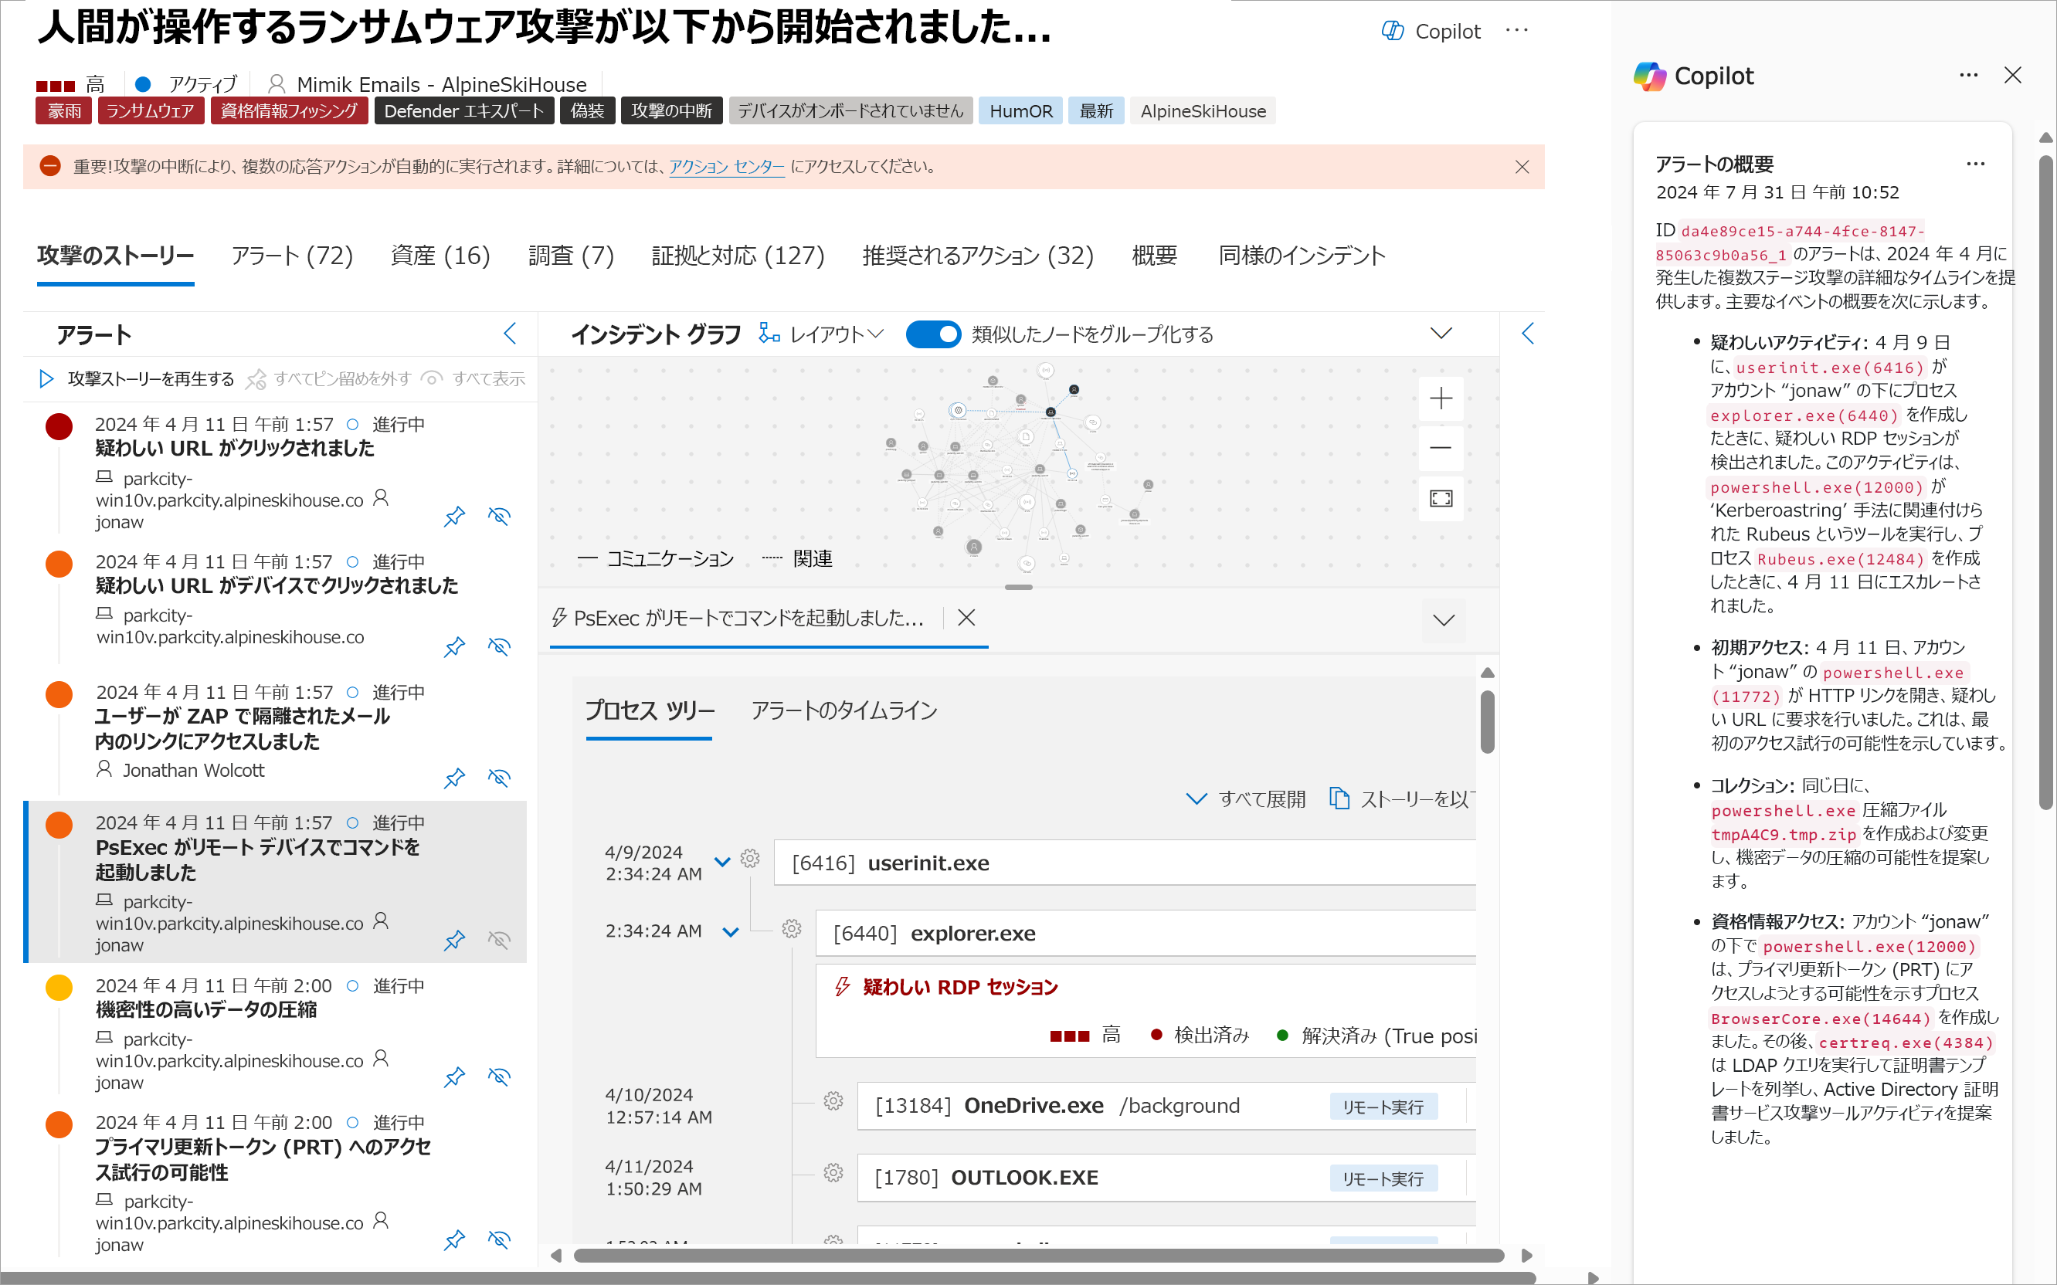Viewport: 2057px width, 1285px height.
Task: Zoom in on the incident graph
Action: click(1441, 398)
